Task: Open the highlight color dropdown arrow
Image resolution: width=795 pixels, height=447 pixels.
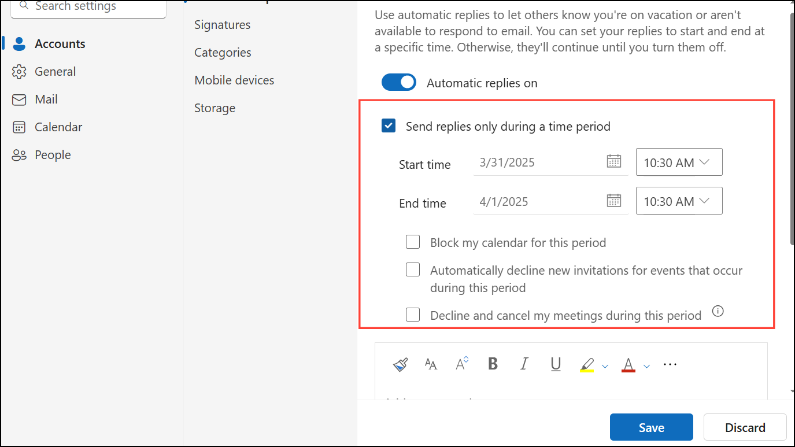Action: pos(605,366)
